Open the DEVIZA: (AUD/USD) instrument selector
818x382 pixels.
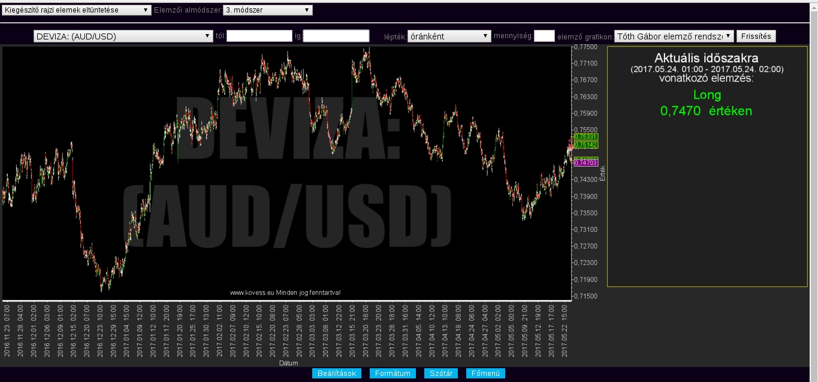123,36
